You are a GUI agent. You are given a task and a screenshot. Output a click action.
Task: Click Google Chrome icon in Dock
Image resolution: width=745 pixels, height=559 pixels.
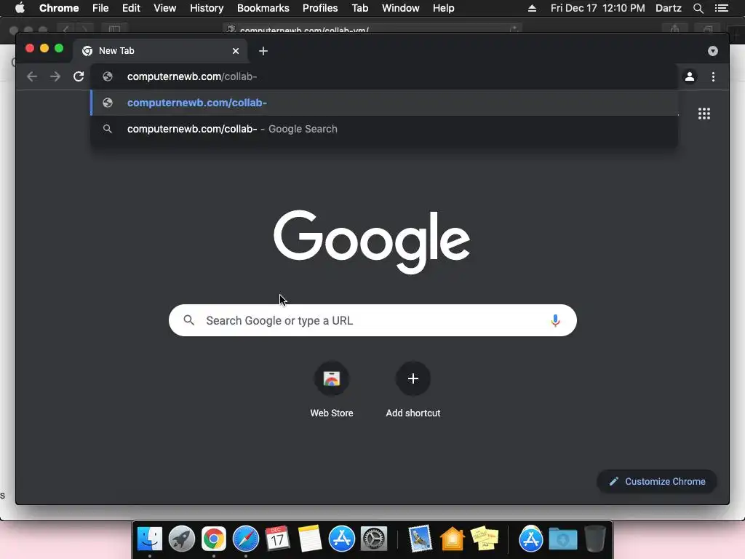(214, 539)
